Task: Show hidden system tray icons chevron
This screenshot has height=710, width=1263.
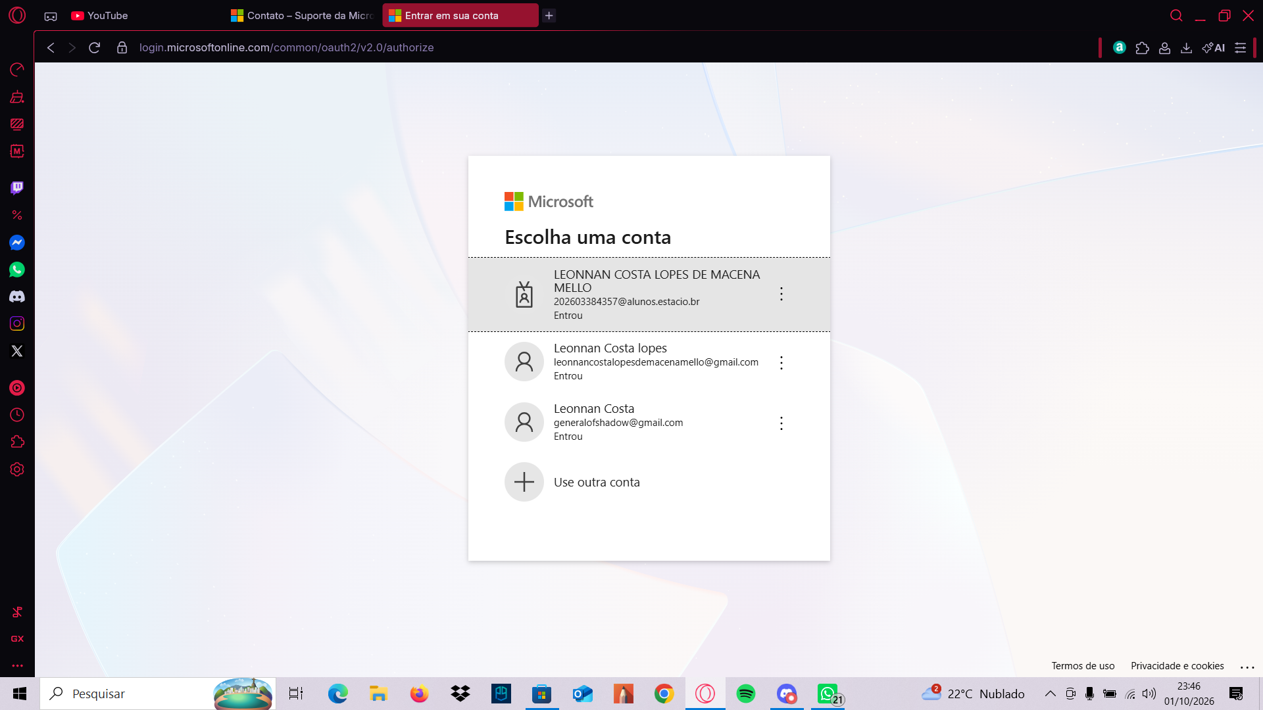Action: (x=1050, y=694)
